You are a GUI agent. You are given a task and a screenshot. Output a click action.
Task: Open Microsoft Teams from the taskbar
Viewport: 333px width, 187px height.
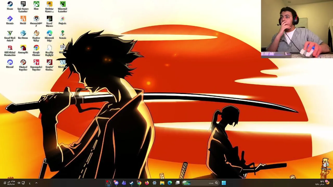124,183
